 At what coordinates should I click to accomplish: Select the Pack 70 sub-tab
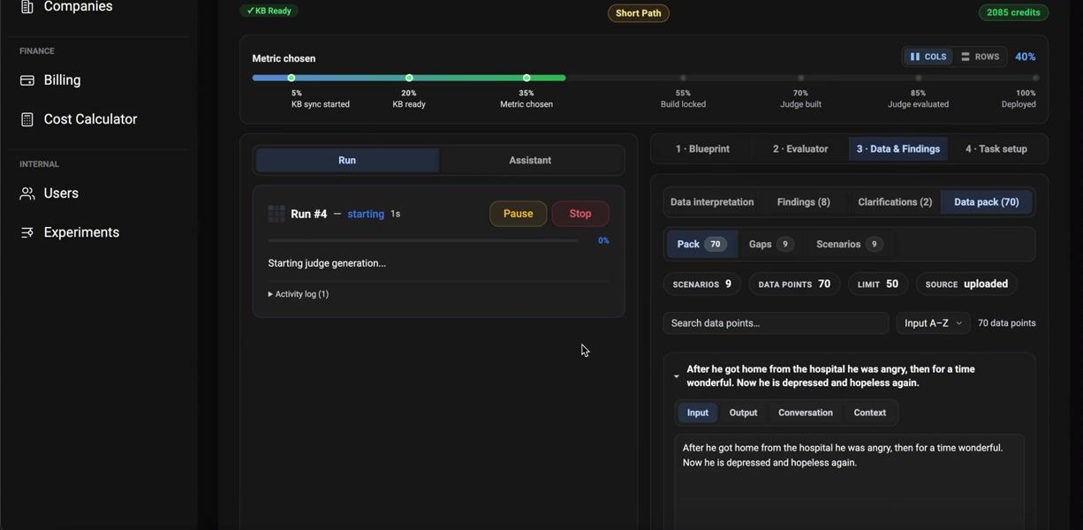tap(701, 245)
